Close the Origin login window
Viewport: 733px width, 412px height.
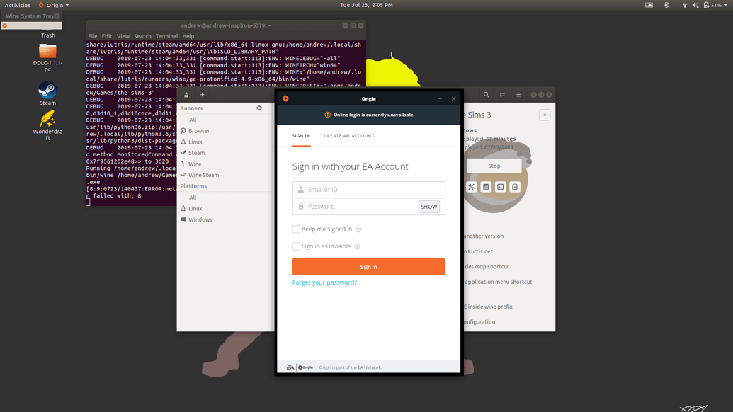pos(453,98)
